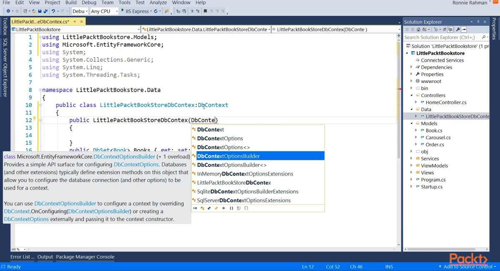500x271 pixels.
Task: Expand the Views folder in Solution Explorer
Action: pyautogui.click(x=411, y=173)
